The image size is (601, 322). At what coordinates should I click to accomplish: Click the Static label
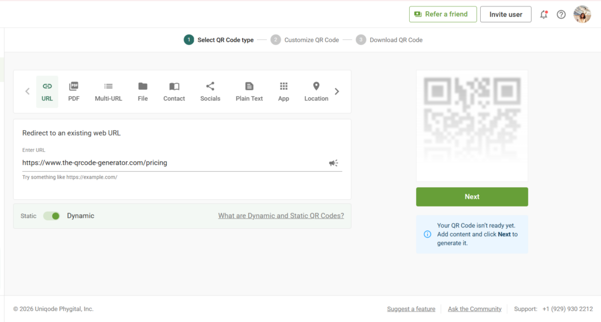click(x=28, y=216)
